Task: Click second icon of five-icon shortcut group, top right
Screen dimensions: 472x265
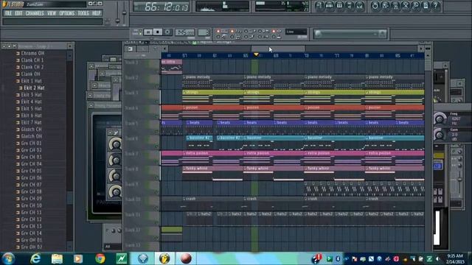Action: 330,6
